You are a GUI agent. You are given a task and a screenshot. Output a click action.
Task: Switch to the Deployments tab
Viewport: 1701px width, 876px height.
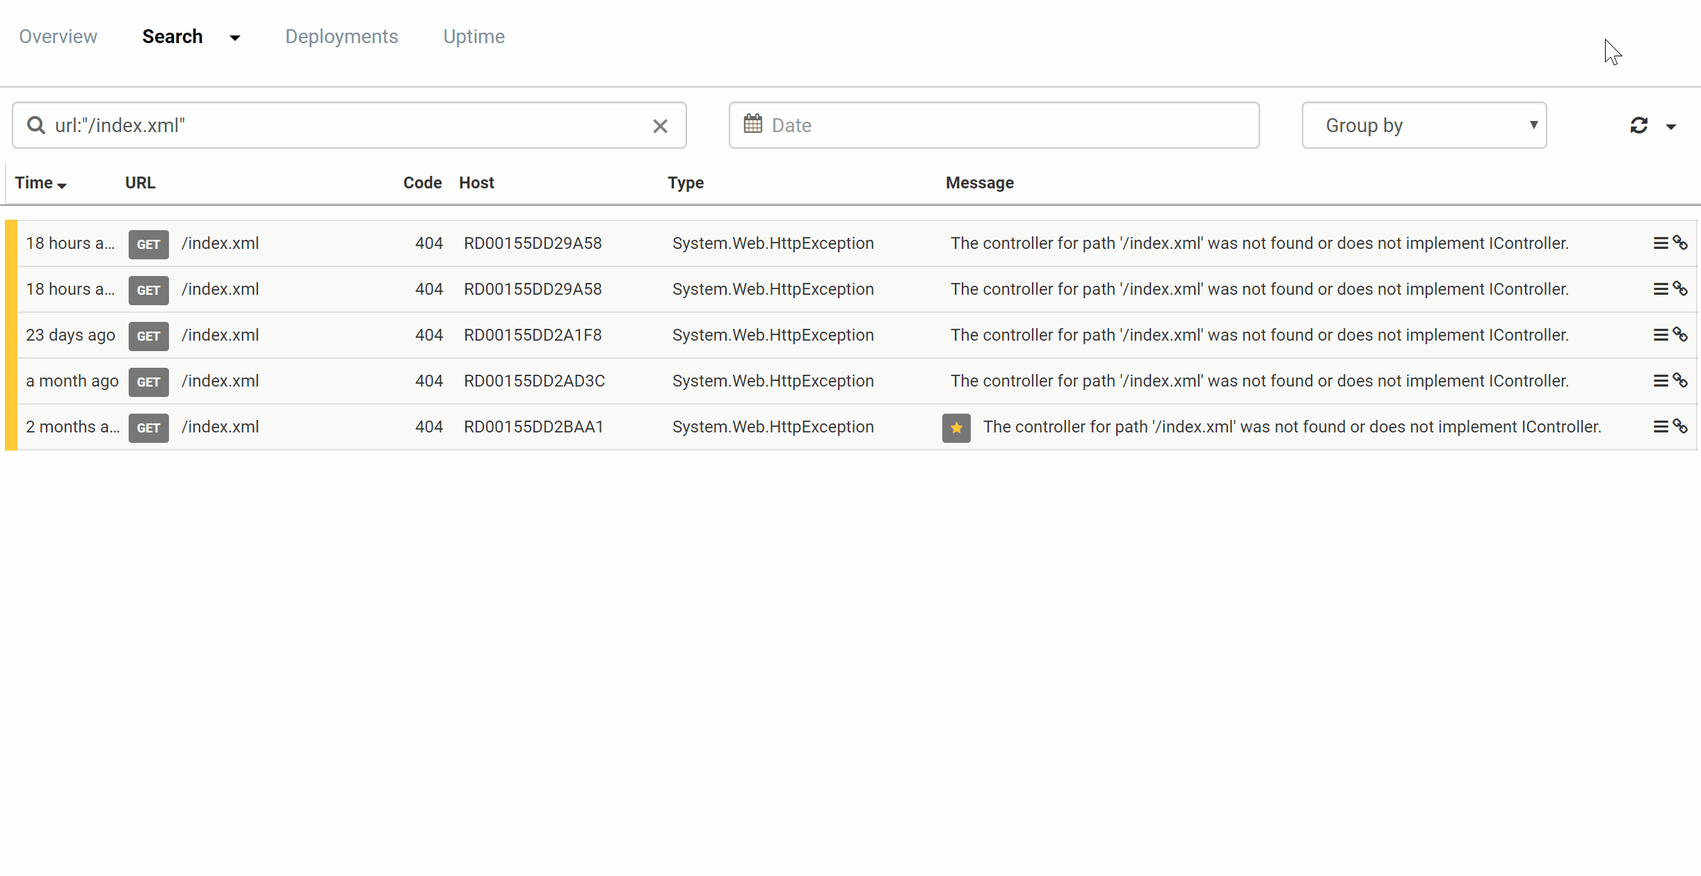tap(341, 35)
